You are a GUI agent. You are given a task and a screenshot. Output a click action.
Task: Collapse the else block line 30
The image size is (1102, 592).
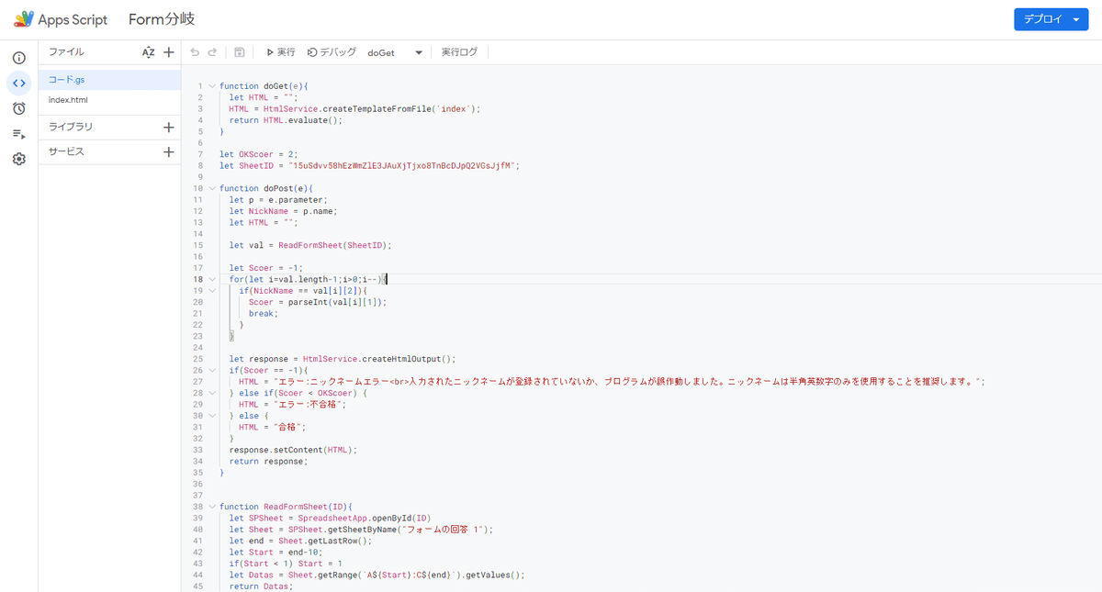(212, 415)
